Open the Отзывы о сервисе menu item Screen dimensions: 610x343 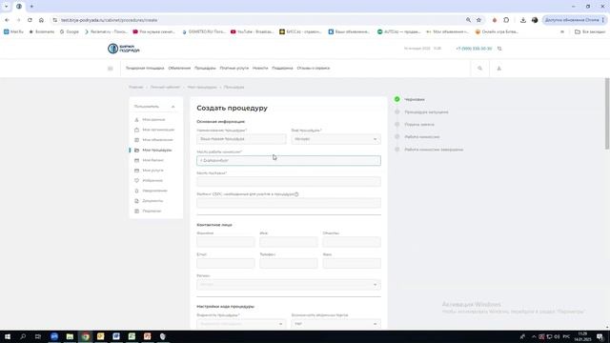pyautogui.click(x=314, y=68)
